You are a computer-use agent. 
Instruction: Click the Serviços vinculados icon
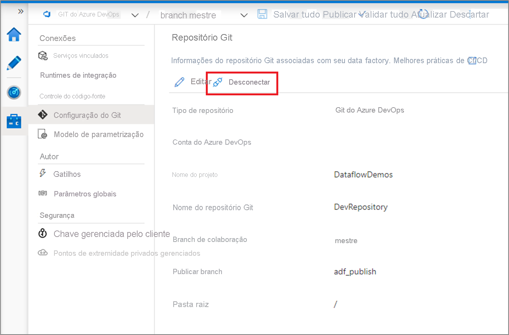(43, 56)
